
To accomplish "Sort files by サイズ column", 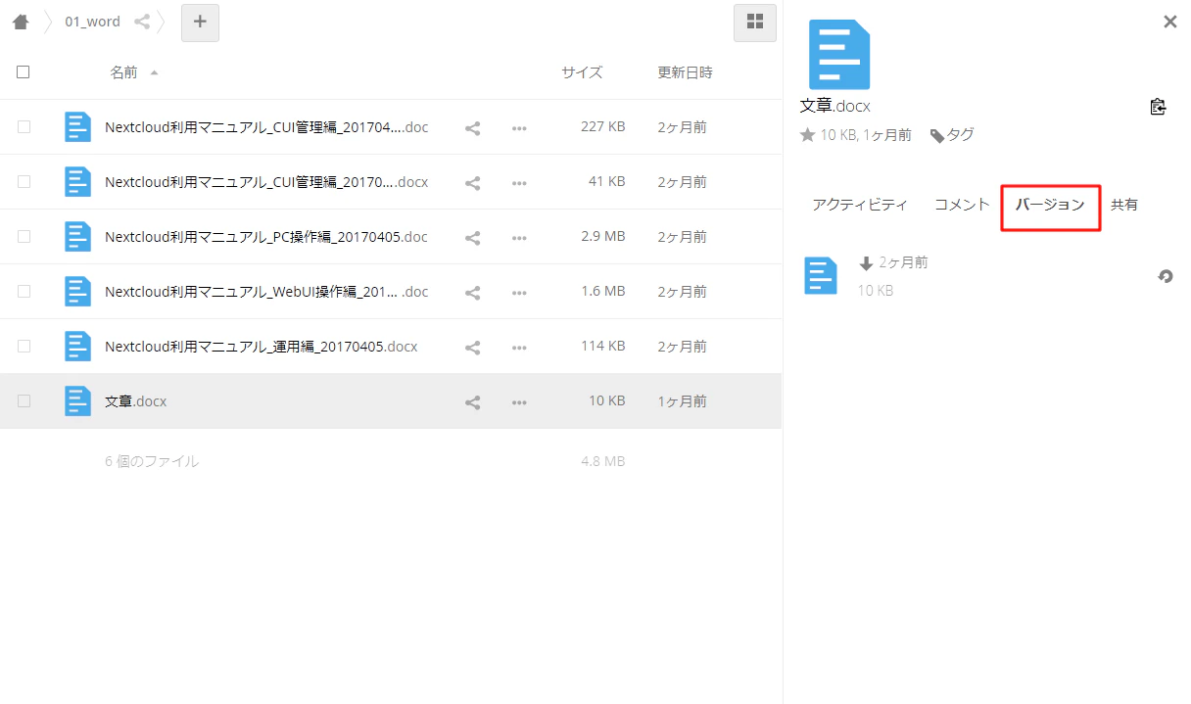I will 582,72.
